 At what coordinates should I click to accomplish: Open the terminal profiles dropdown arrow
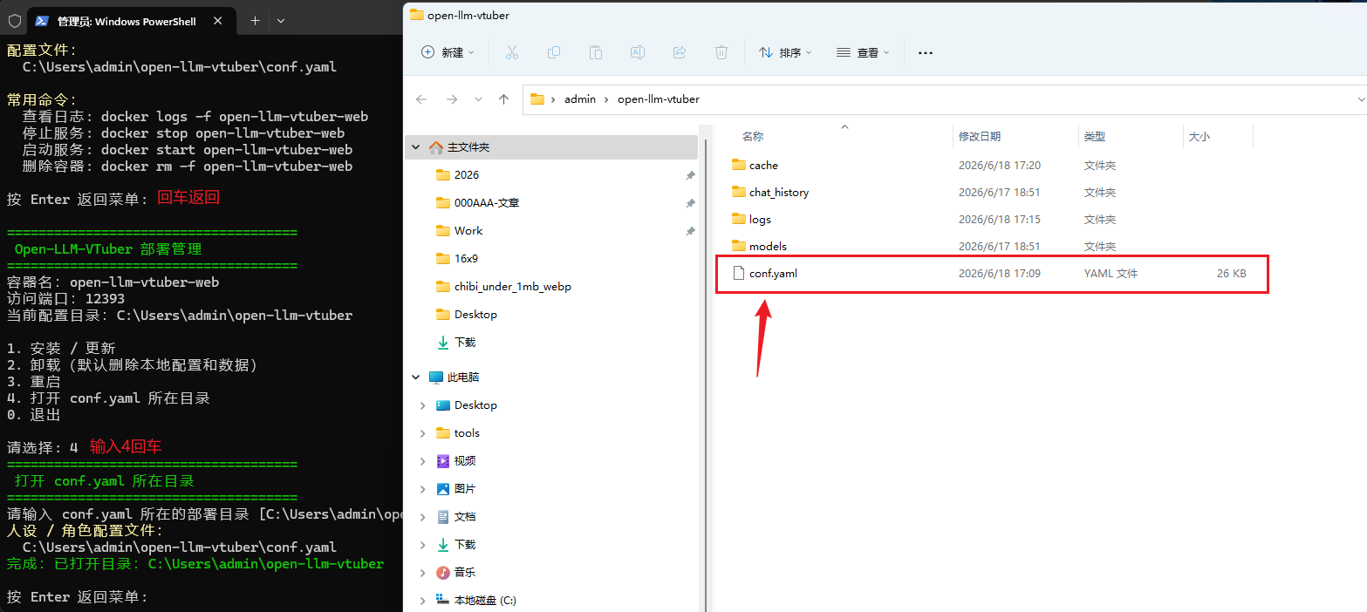[280, 20]
